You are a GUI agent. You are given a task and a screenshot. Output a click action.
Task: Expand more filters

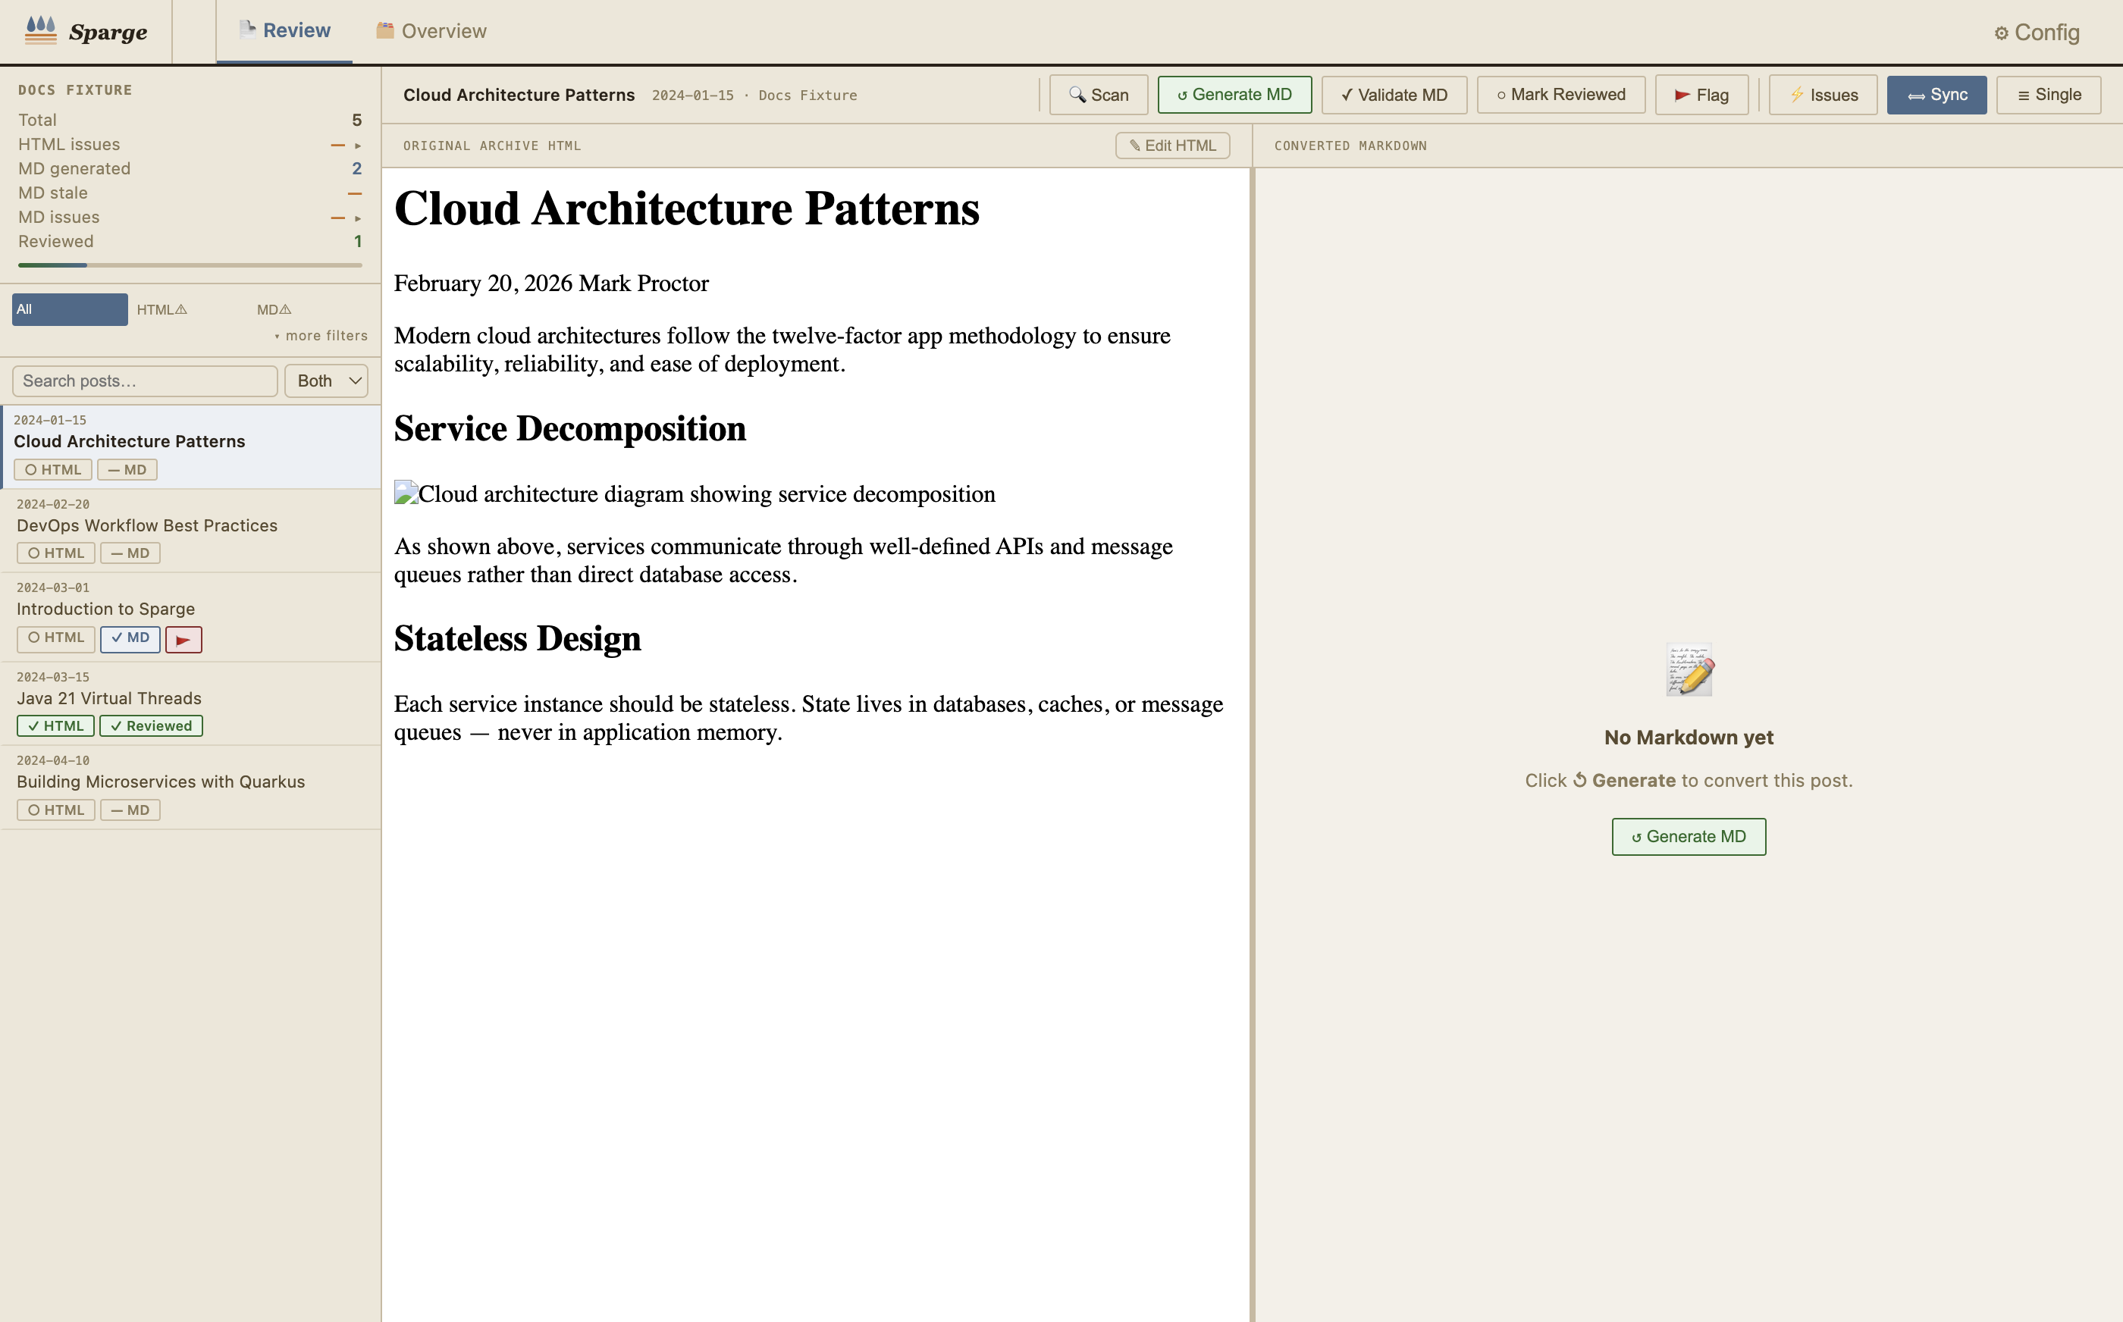321,336
